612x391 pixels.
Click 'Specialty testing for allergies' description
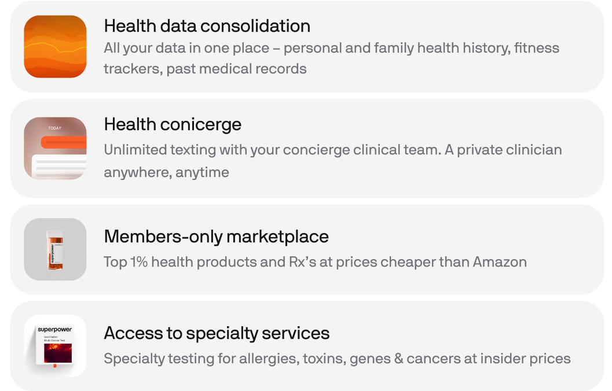click(x=337, y=359)
